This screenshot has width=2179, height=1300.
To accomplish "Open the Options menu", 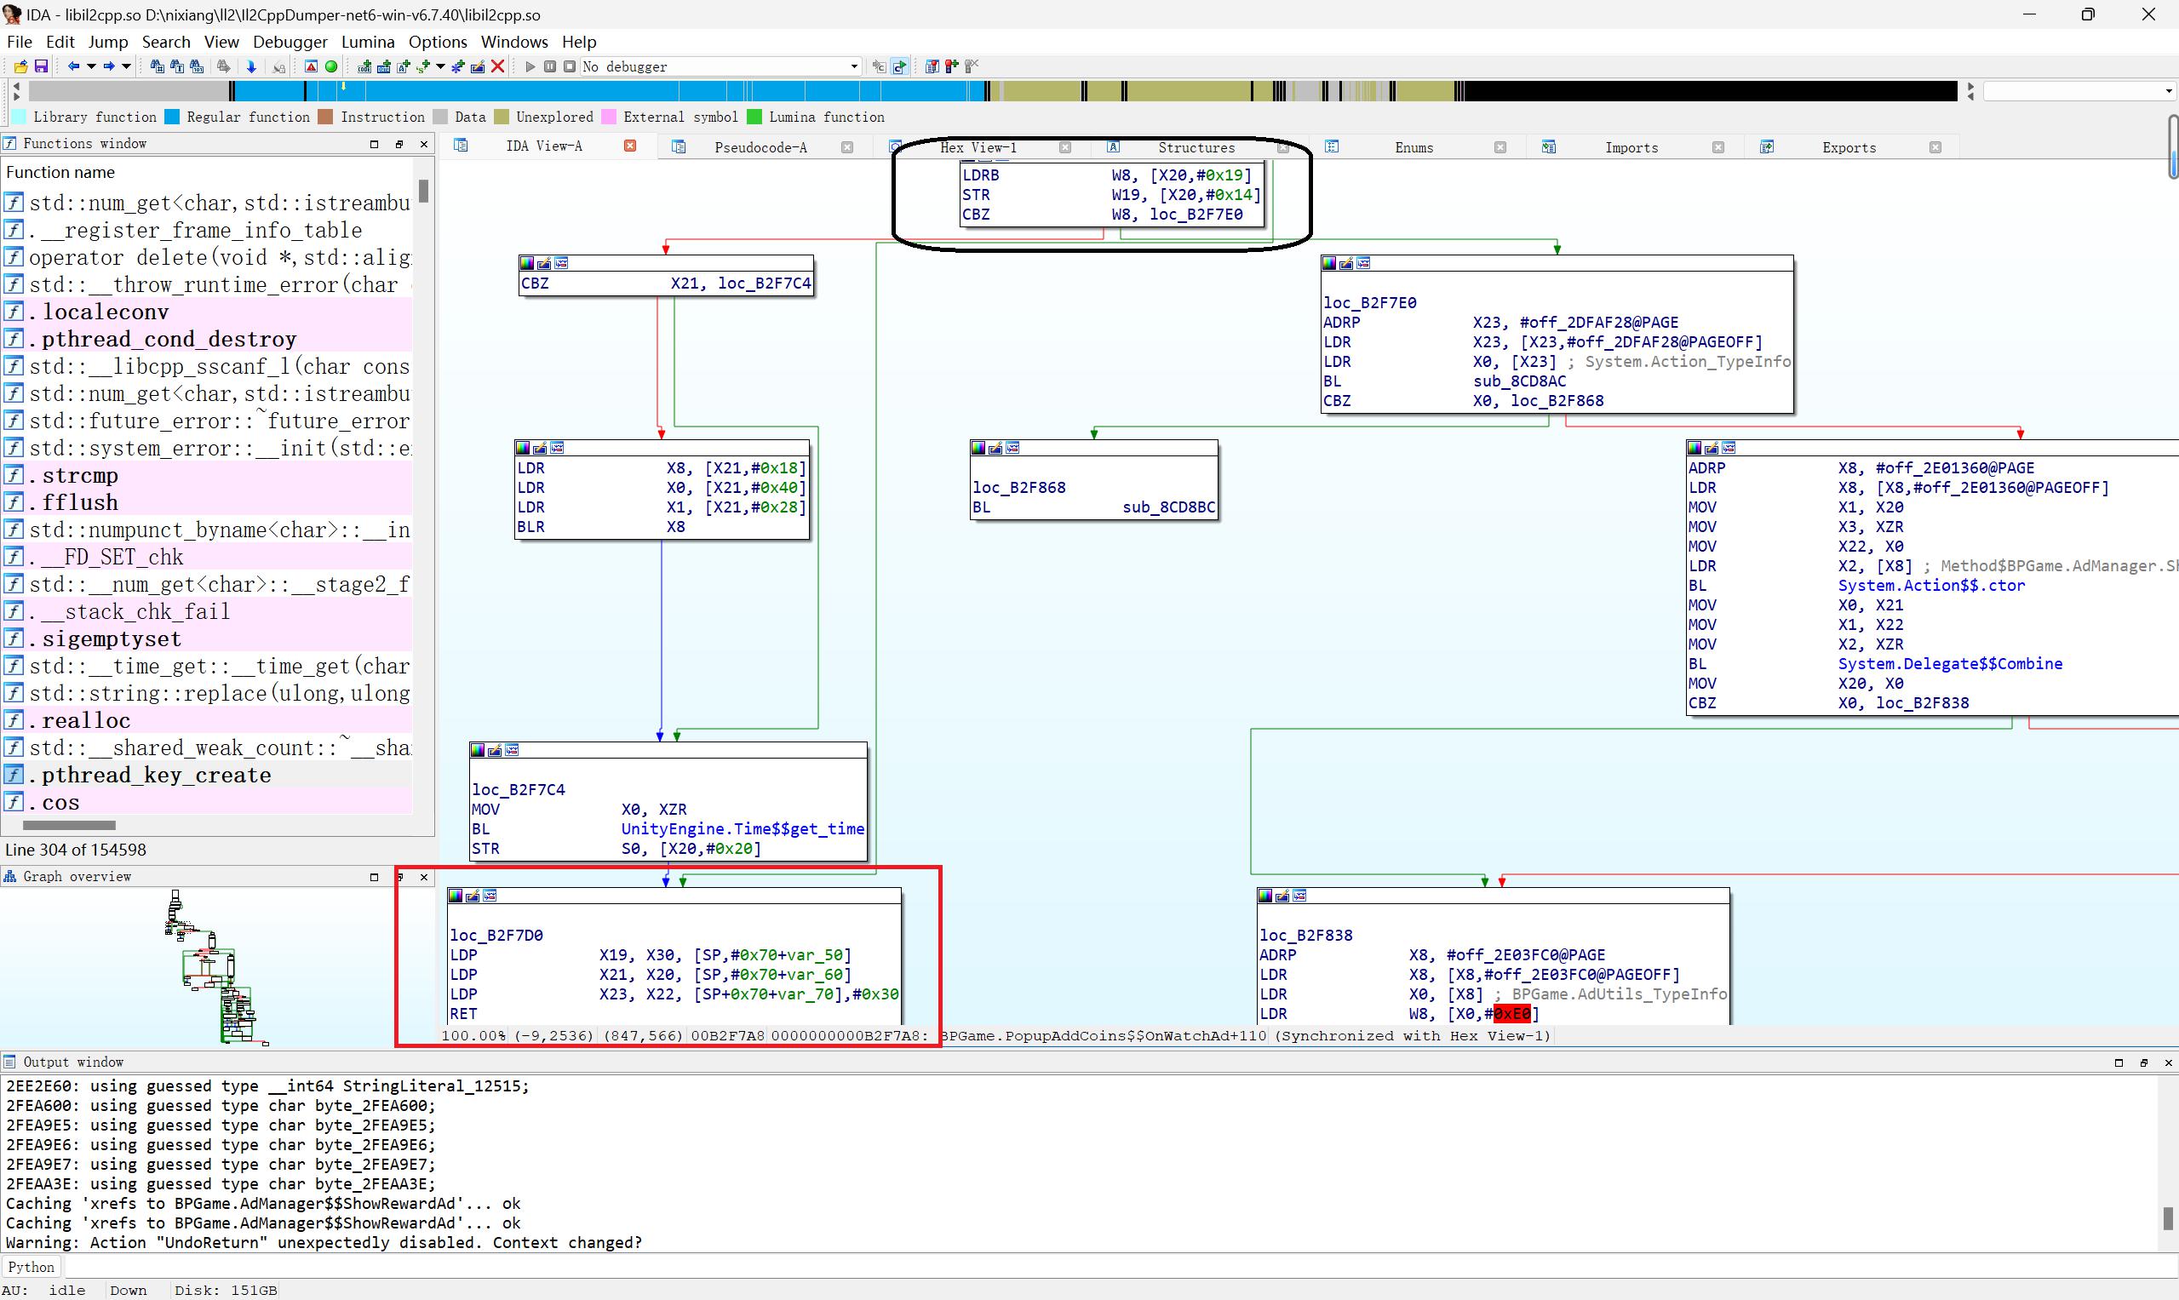I will (437, 42).
